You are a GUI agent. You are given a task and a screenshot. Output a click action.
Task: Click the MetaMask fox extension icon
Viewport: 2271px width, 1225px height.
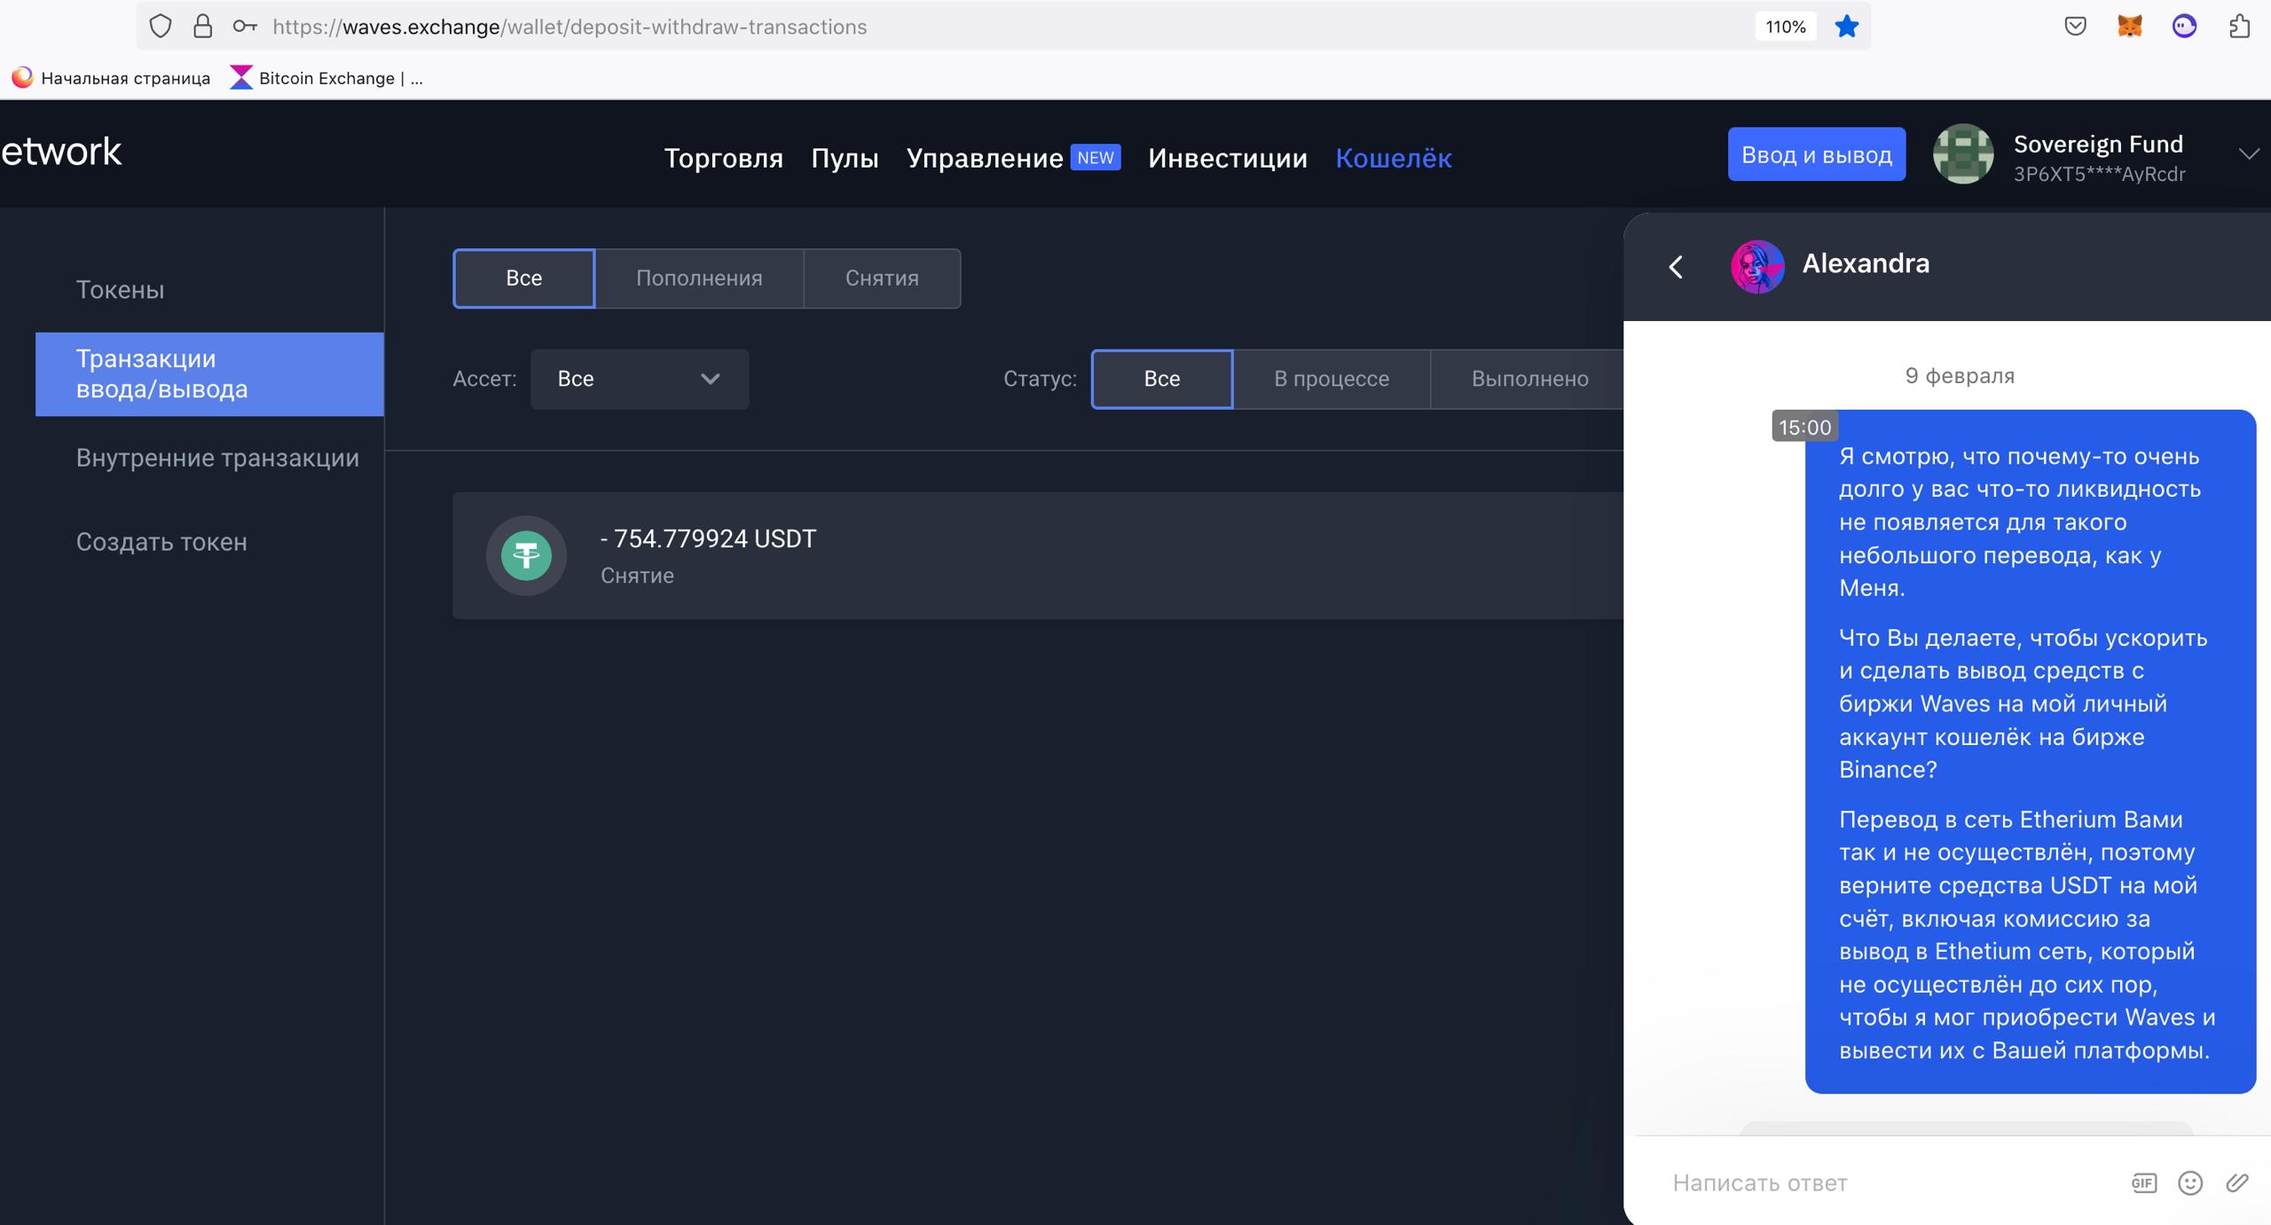click(x=2129, y=27)
